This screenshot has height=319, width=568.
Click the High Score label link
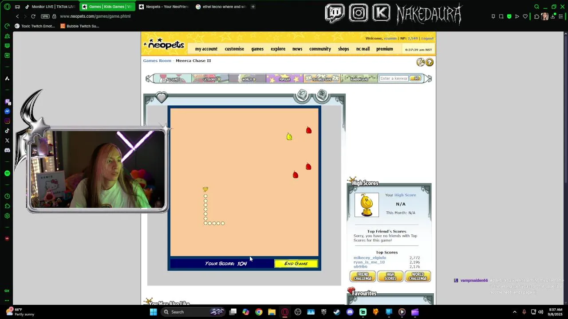click(405, 195)
